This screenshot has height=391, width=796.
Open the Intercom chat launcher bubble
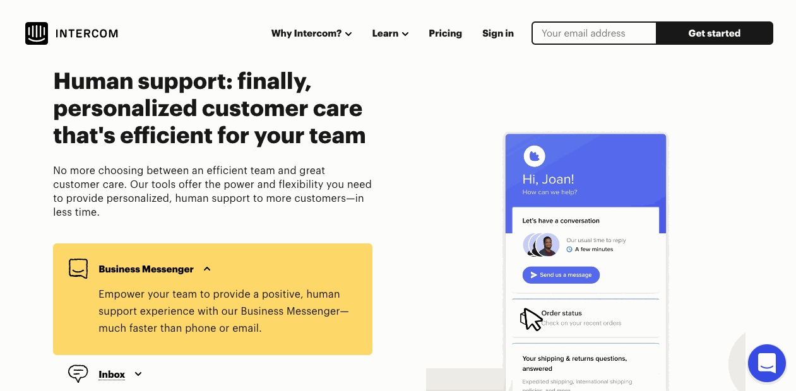(x=766, y=363)
